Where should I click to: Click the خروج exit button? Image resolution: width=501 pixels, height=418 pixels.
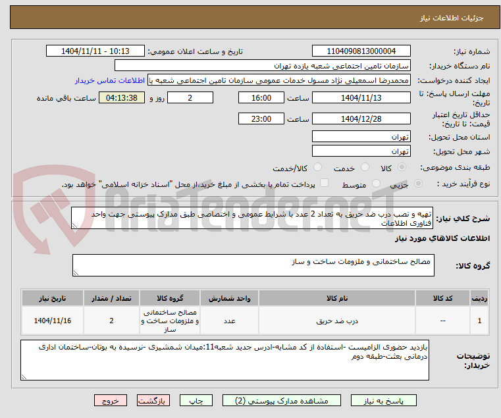(111, 400)
